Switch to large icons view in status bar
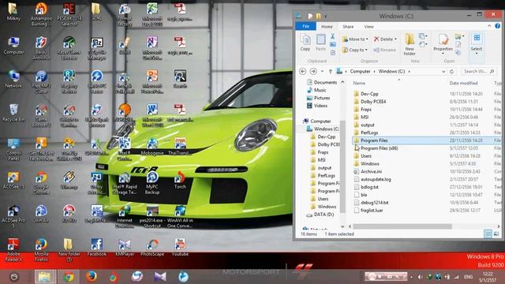 [496, 234]
